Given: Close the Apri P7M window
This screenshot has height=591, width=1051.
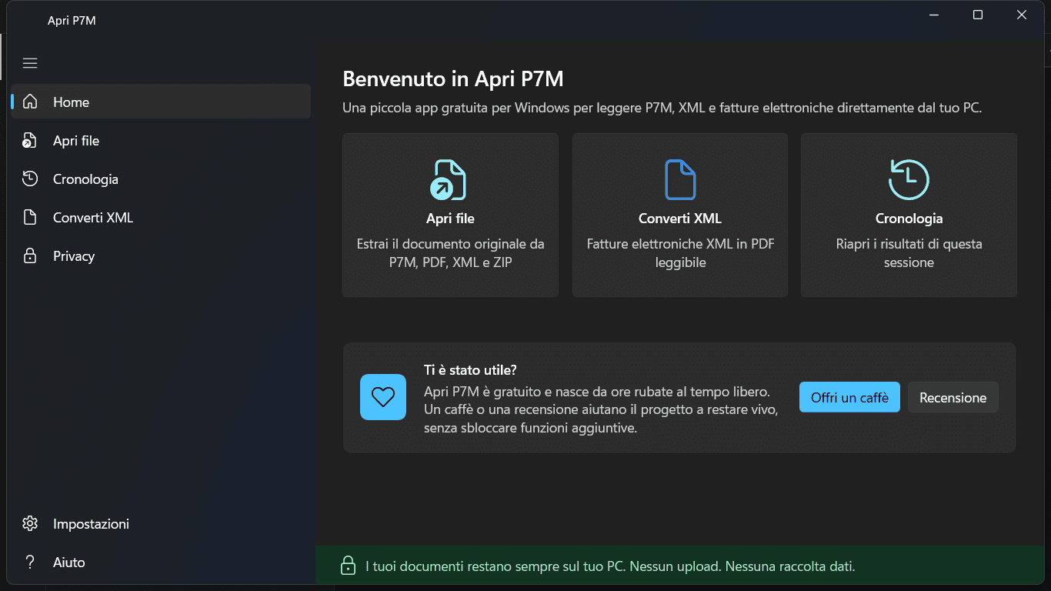Looking at the screenshot, I should (1022, 15).
